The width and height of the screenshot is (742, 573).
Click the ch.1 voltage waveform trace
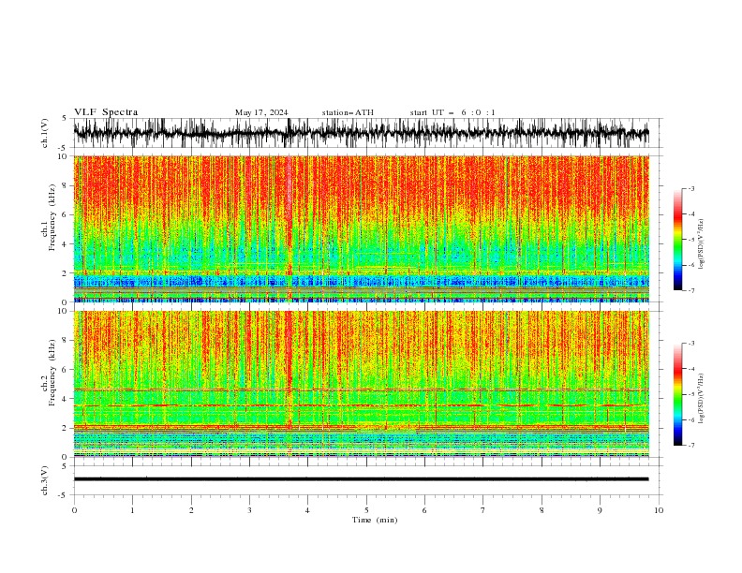click(x=361, y=133)
